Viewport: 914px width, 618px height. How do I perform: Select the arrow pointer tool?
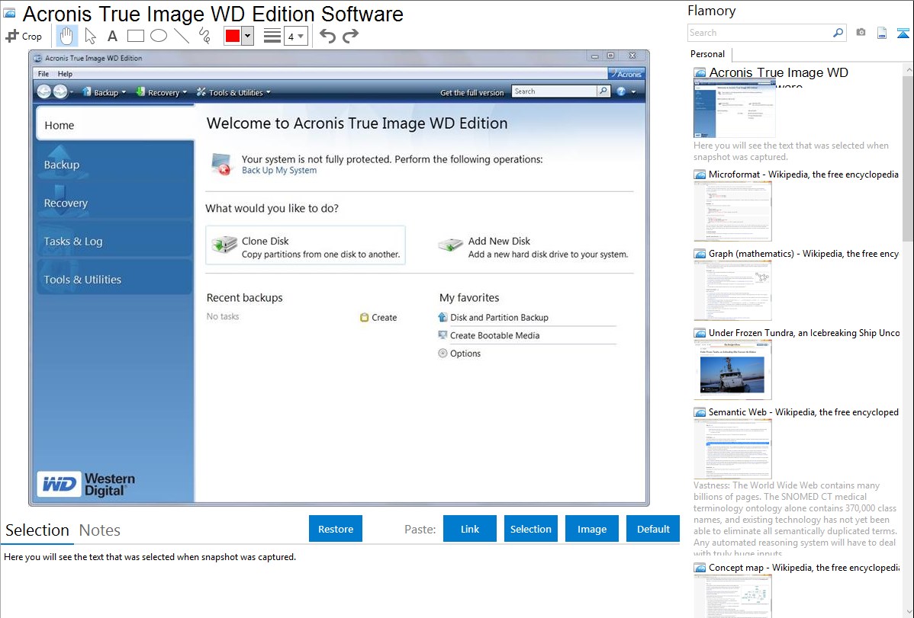[x=90, y=36]
